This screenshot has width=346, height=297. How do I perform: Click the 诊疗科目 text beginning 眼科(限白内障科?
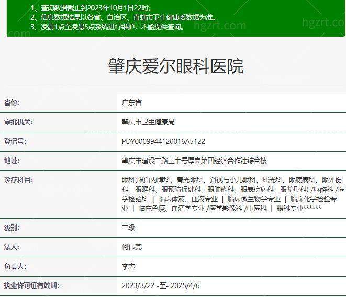[233, 194]
